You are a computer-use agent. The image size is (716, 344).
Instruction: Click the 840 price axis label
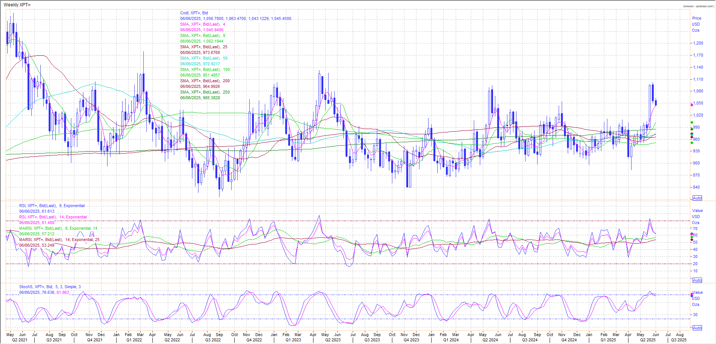click(x=696, y=187)
